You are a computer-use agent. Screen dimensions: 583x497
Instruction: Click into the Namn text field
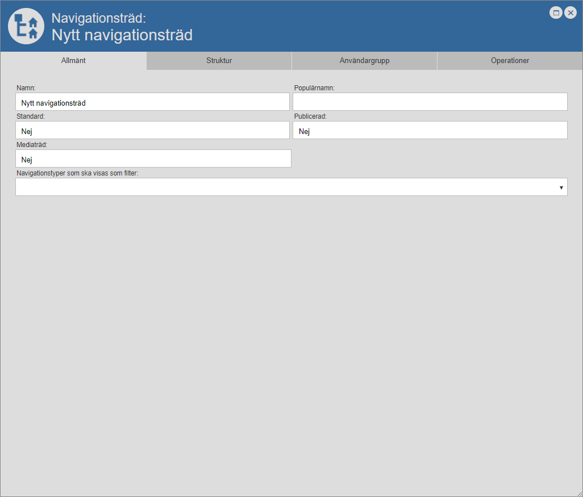152,102
